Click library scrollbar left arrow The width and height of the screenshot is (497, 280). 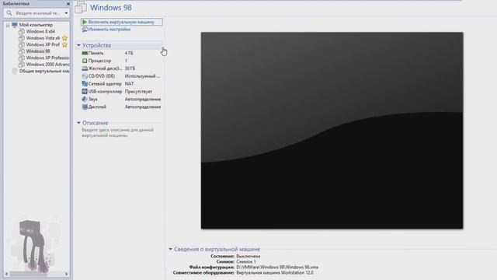(7, 274)
